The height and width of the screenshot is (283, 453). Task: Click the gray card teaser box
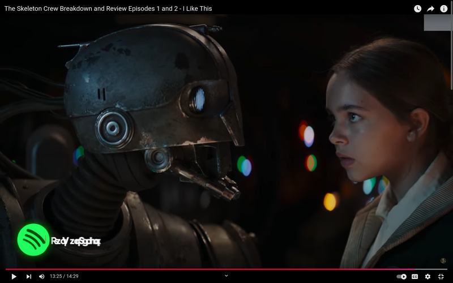tap(437, 23)
